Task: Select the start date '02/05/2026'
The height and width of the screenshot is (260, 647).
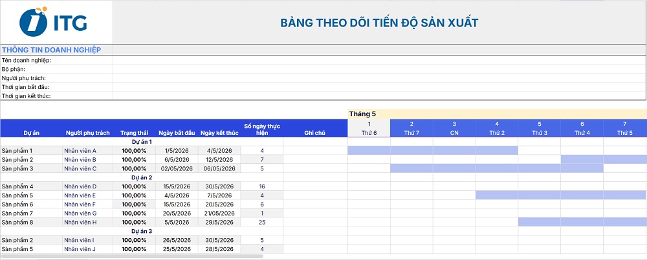Action: click(177, 168)
